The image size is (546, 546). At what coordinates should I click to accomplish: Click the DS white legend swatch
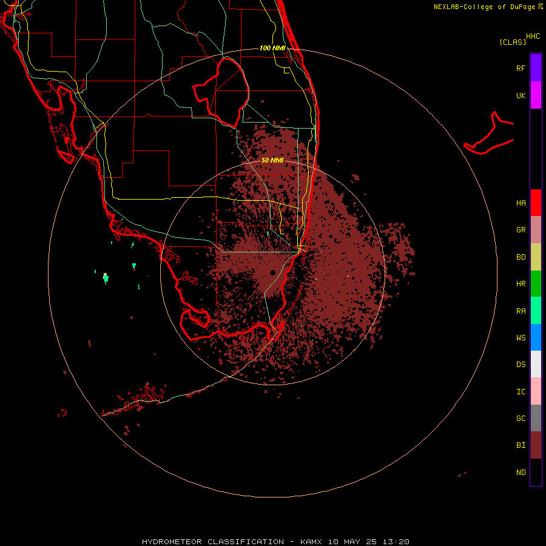point(536,364)
